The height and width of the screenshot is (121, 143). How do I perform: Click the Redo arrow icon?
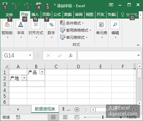[26, 4]
